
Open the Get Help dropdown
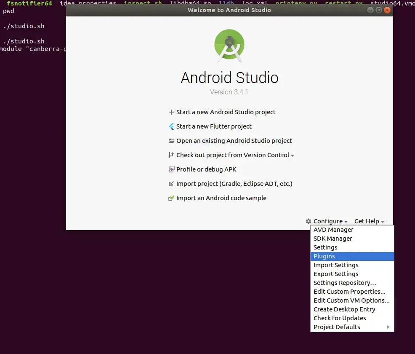(x=369, y=221)
